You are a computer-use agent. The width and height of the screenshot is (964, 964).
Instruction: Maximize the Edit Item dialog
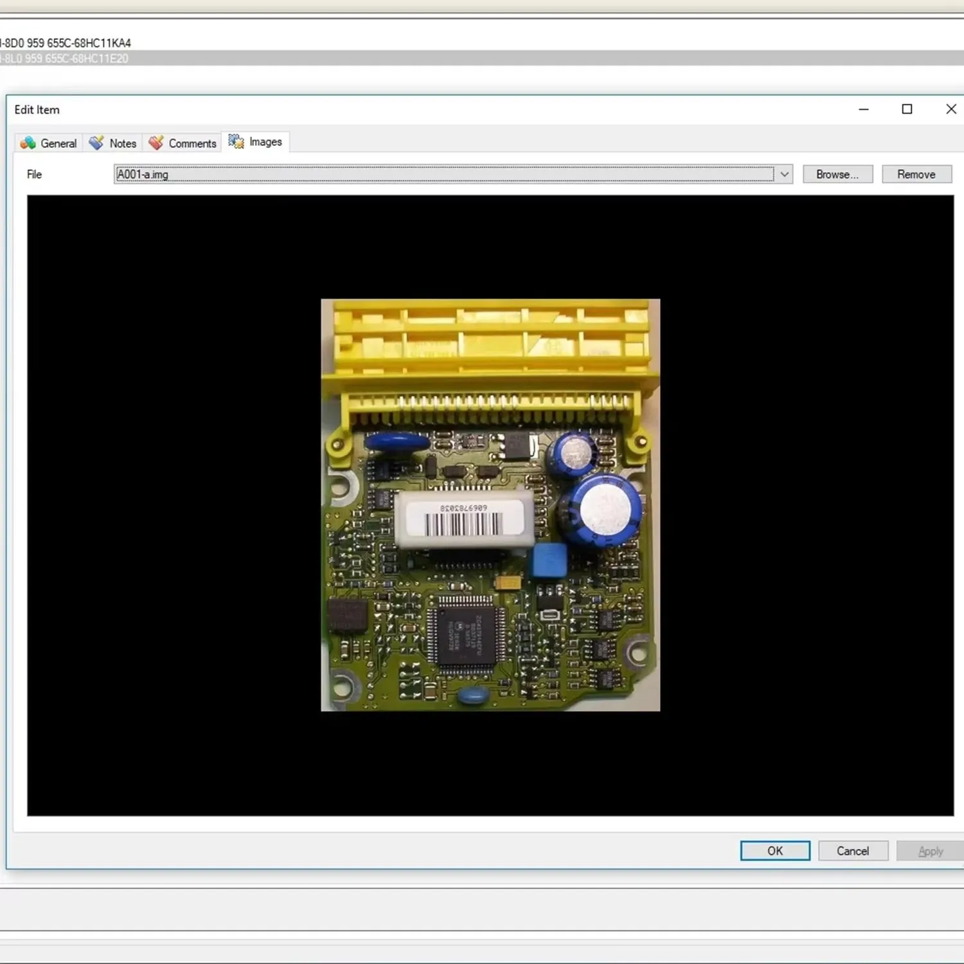pyautogui.click(x=907, y=110)
